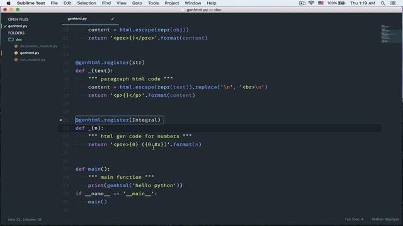Click the unsaved-changes mark on genhtml.py tab

(x=113, y=19)
